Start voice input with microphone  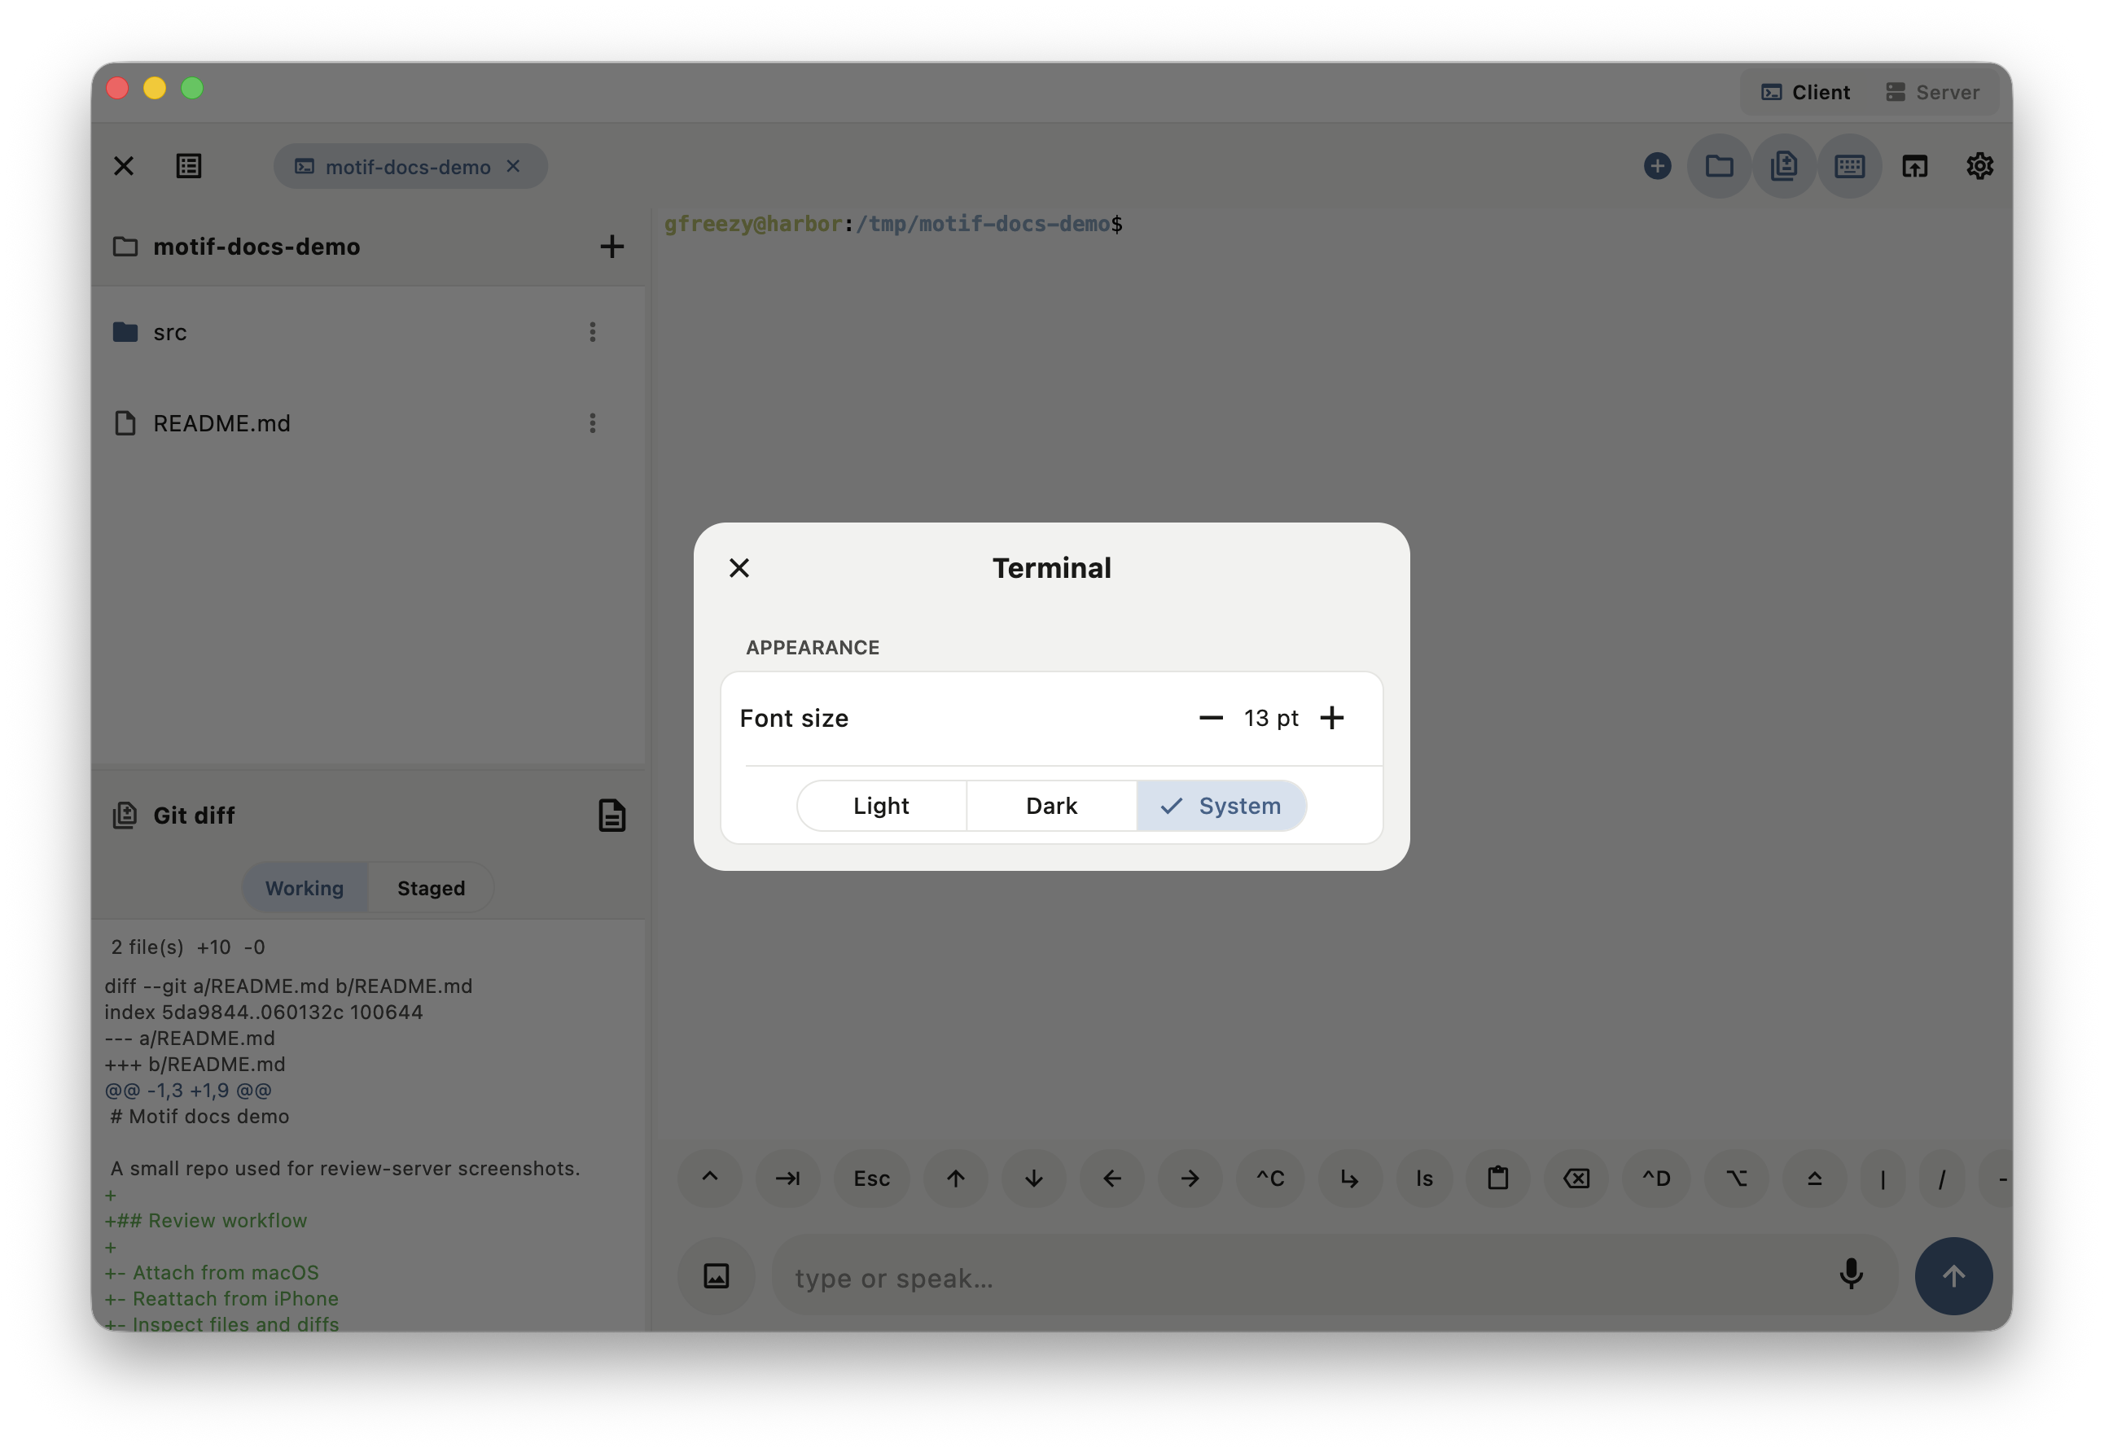[x=1850, y=1275]
